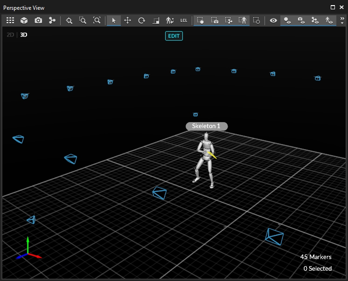Switch to the 2D view tab
348x281 pixels.
[10, 34]
